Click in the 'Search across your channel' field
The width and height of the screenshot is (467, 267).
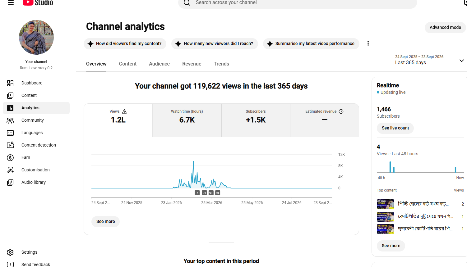(298, 3)
